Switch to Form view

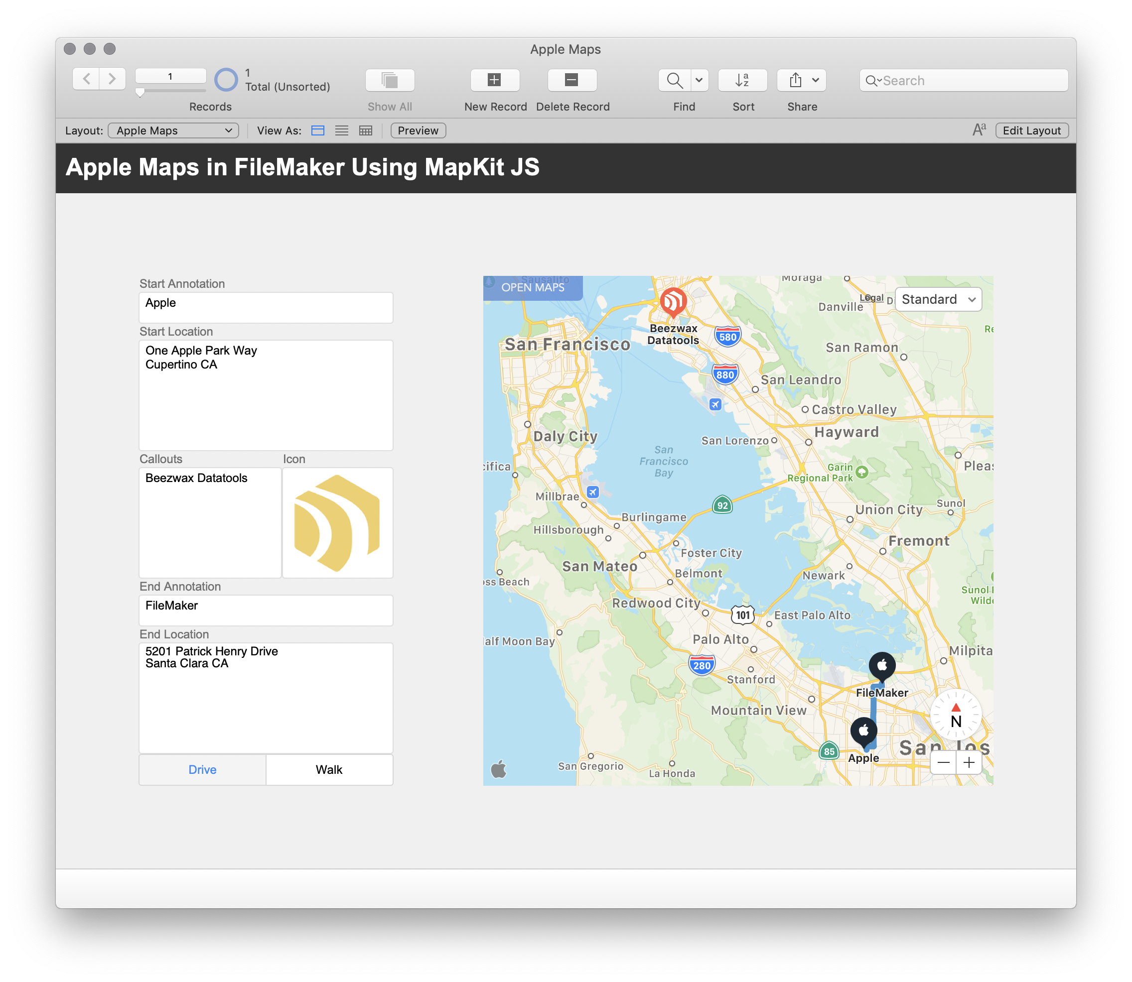point(318,130)
